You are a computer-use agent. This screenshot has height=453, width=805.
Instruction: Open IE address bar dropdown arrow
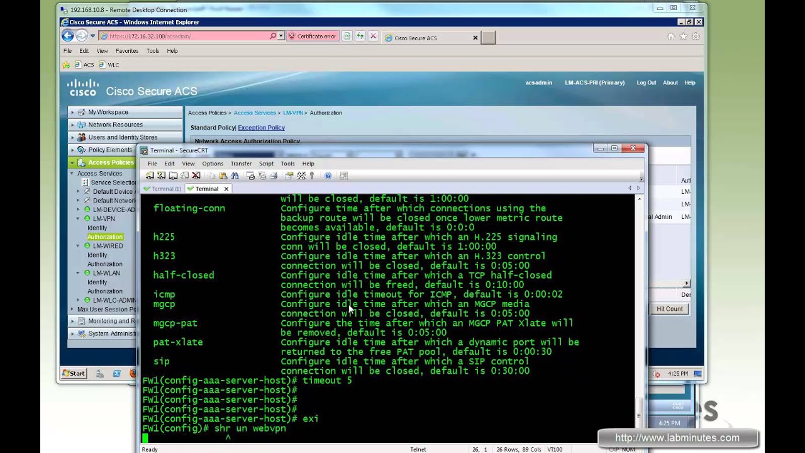tap(280, 36)
